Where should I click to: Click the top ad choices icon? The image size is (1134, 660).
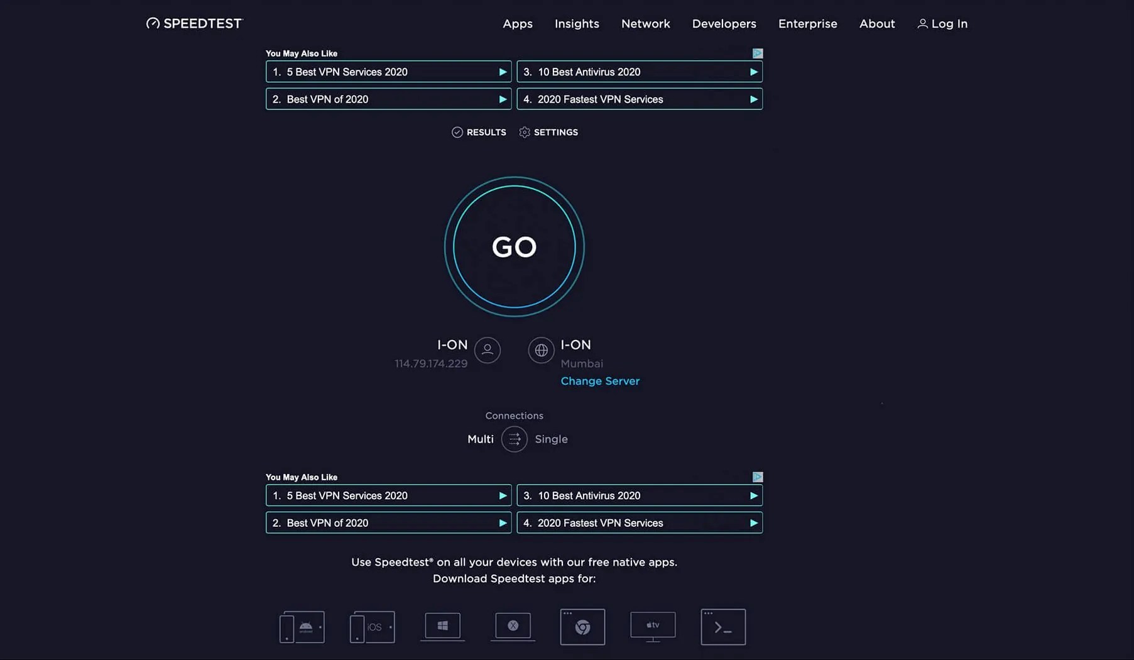coord(758,53)
